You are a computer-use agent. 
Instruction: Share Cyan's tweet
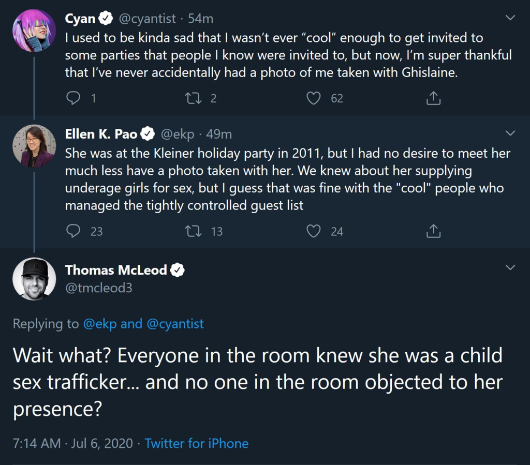point(433,98)
